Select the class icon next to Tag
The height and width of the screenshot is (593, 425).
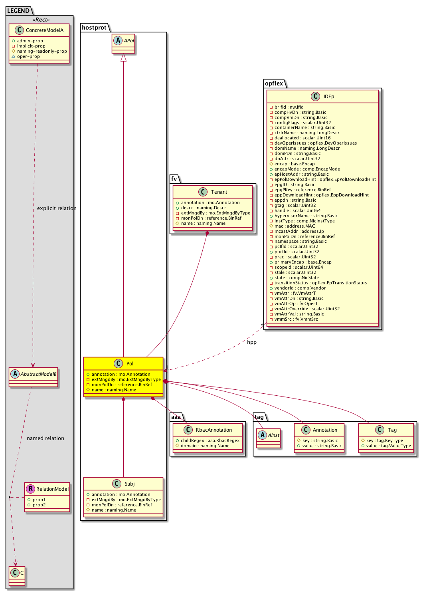[x=380, y=430]
